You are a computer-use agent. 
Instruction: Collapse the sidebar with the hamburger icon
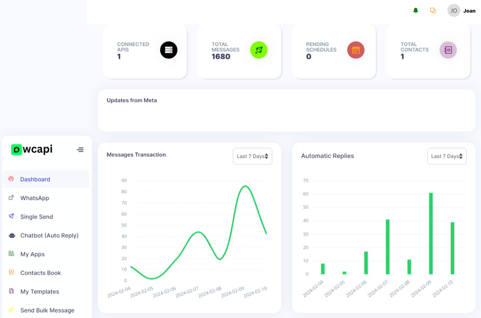pyautogui.click(x=80, y=149)
